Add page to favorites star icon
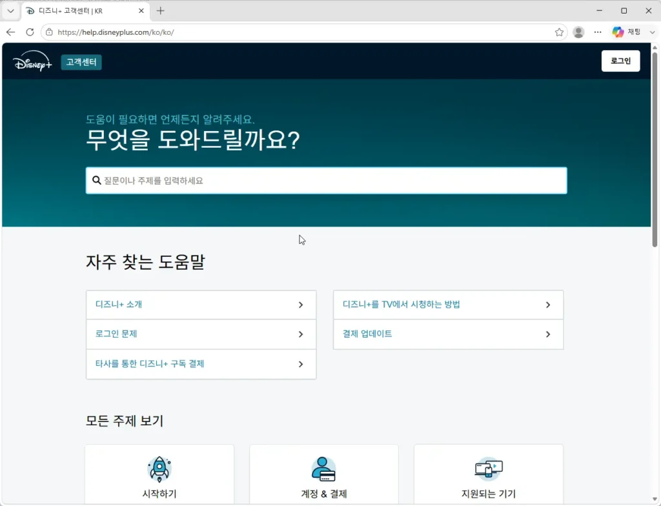The image size is (661, 506). pos(559,32)
